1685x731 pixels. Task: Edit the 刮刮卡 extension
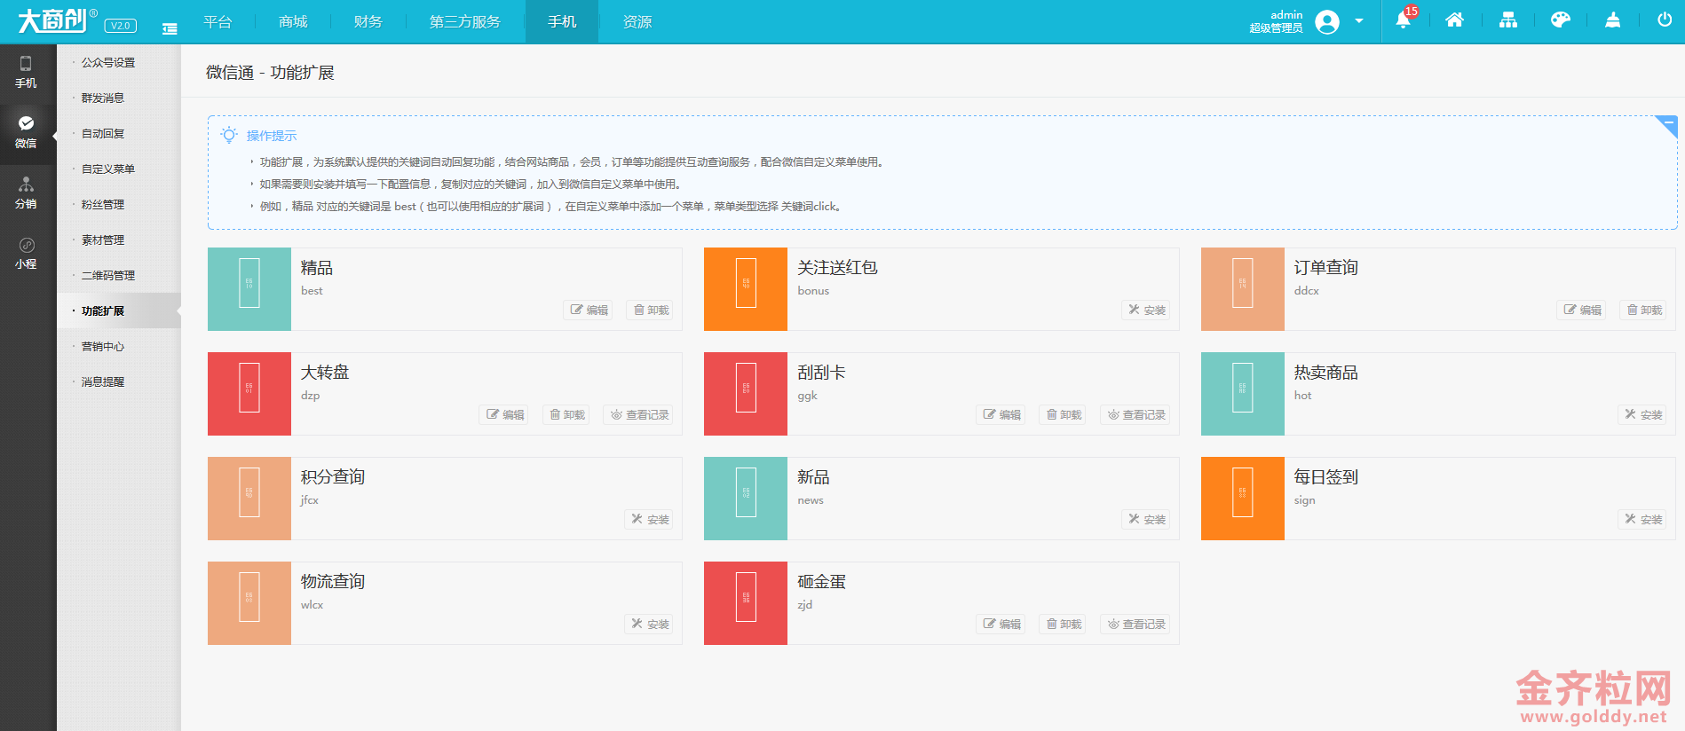click(x=1001, y=414)
